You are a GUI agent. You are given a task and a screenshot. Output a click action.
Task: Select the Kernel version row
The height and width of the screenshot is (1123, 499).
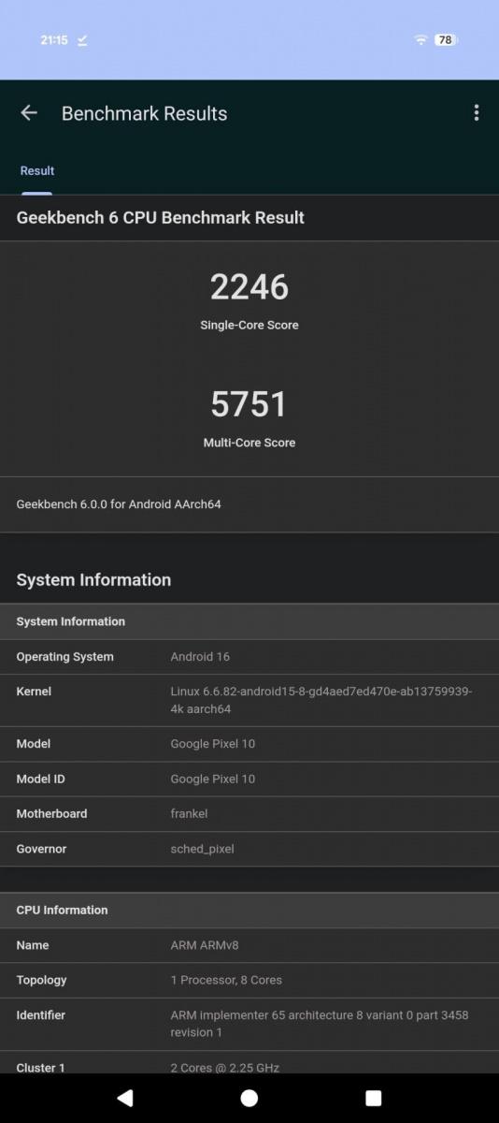(249, 700)
